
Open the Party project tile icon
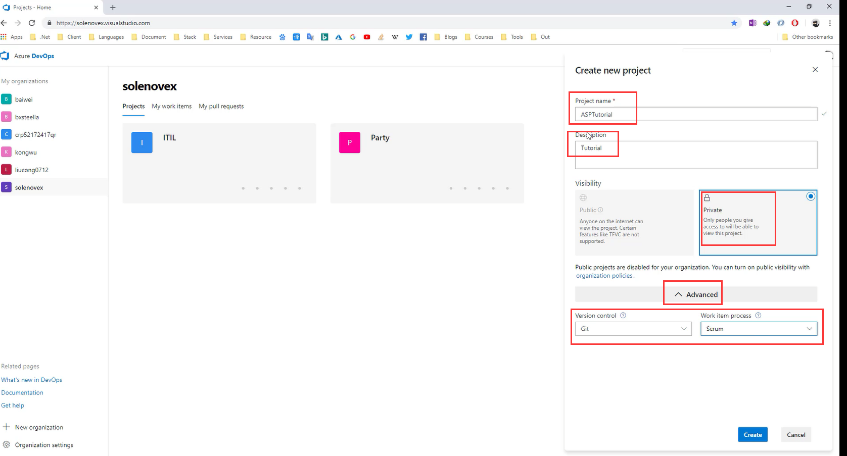[x=350, y=142]
